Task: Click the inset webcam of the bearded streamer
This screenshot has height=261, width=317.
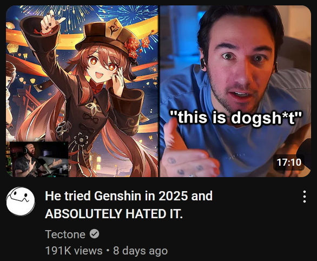Action: point(38,159)
